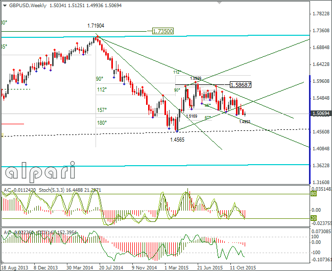
Task: Click the 1.4565 low price annotation
Action: pyautogui.click(x=177, y=140)
